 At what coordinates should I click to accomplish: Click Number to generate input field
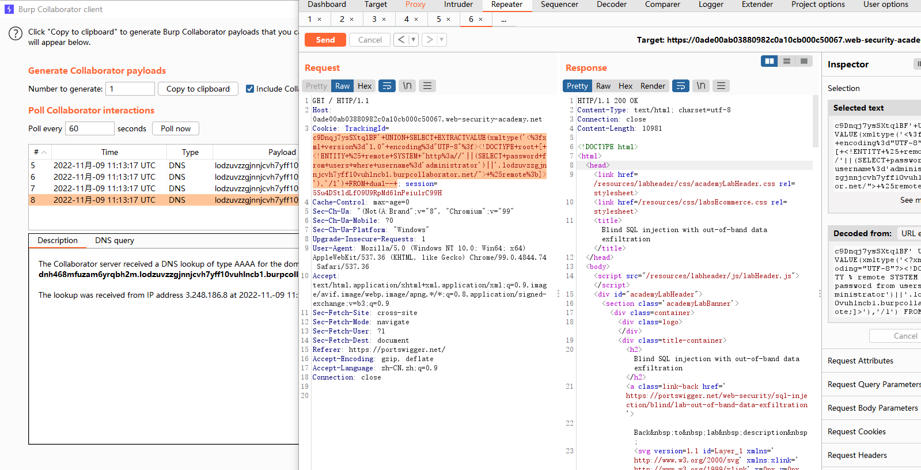(x=130, y=89)
